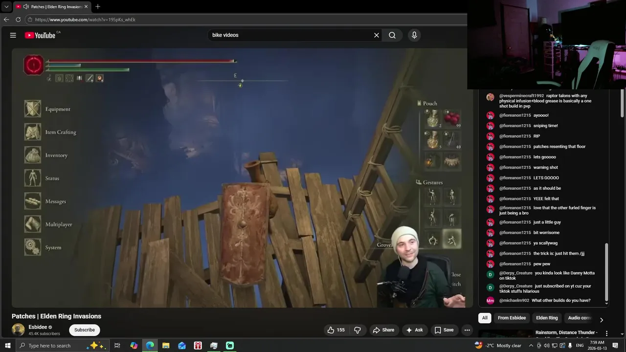
Task: Open the gift box app on the taskbar
Action: tap(198, 346)
